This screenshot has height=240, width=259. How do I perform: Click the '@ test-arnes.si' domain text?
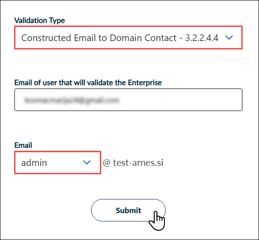(133, 163)
